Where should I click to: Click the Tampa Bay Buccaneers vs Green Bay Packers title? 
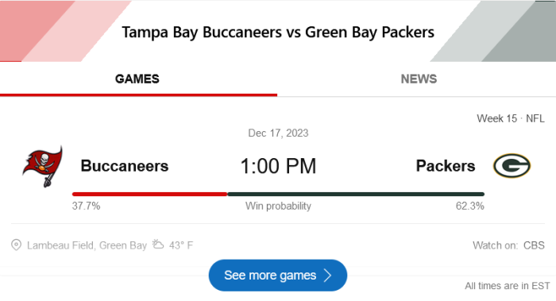click(x=278, y=33)
